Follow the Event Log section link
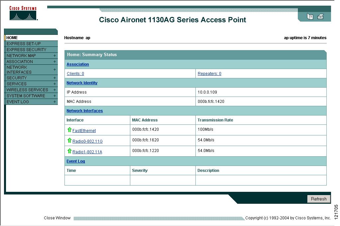 (76, 161)
